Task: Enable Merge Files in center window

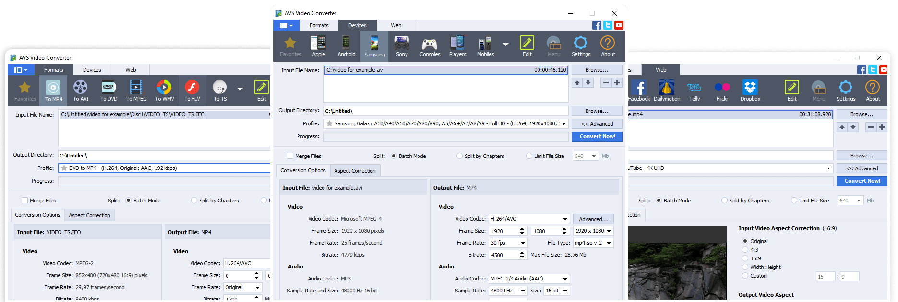Action: tap(290, 156)
